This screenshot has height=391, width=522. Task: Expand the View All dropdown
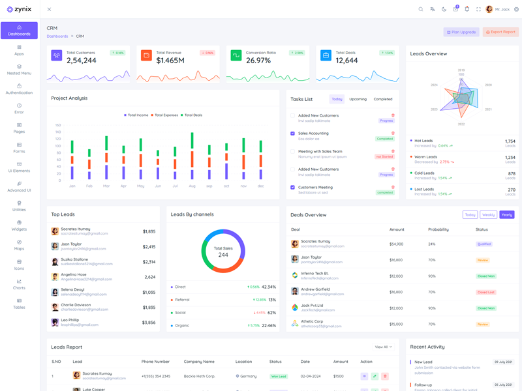383,347
